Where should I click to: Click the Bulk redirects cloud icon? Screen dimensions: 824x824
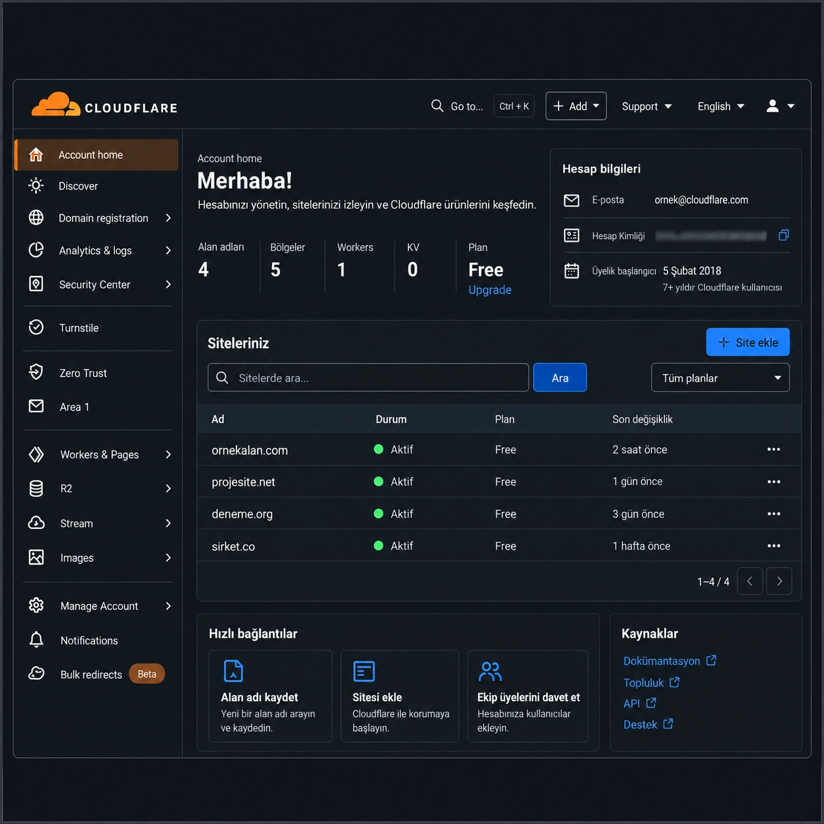coord(36,674)
